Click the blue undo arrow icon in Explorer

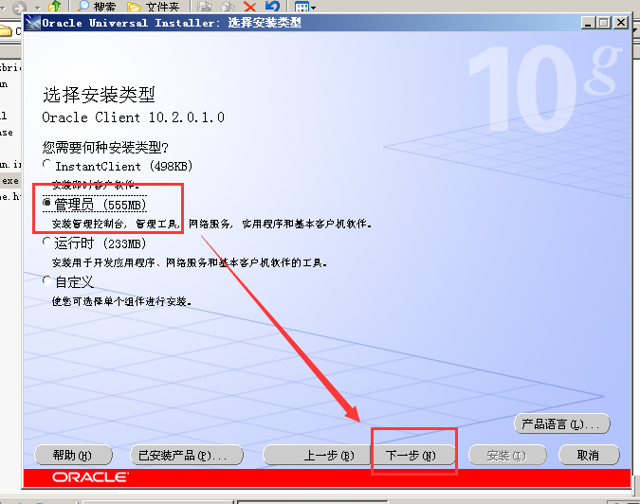(x=272, y=7)
